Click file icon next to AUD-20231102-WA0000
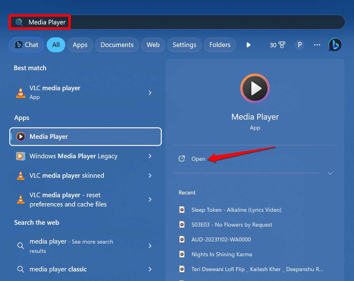 [182, 239]
